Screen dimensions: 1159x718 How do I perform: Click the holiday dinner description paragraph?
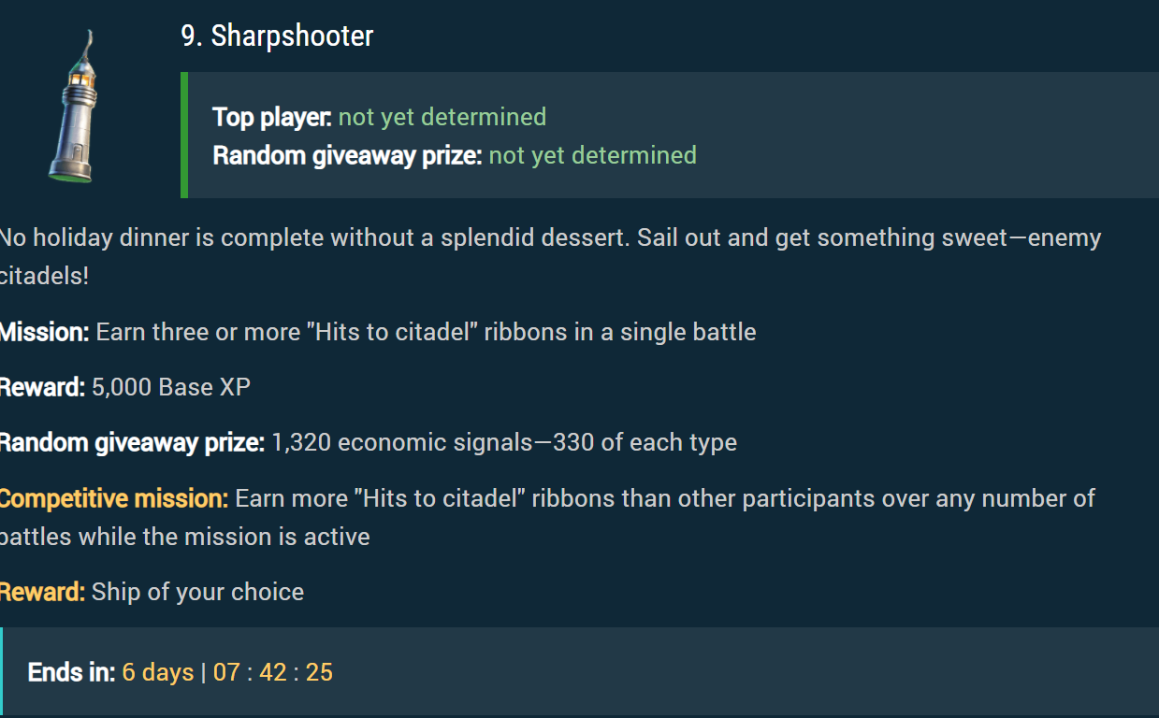(x=550, y=237)
